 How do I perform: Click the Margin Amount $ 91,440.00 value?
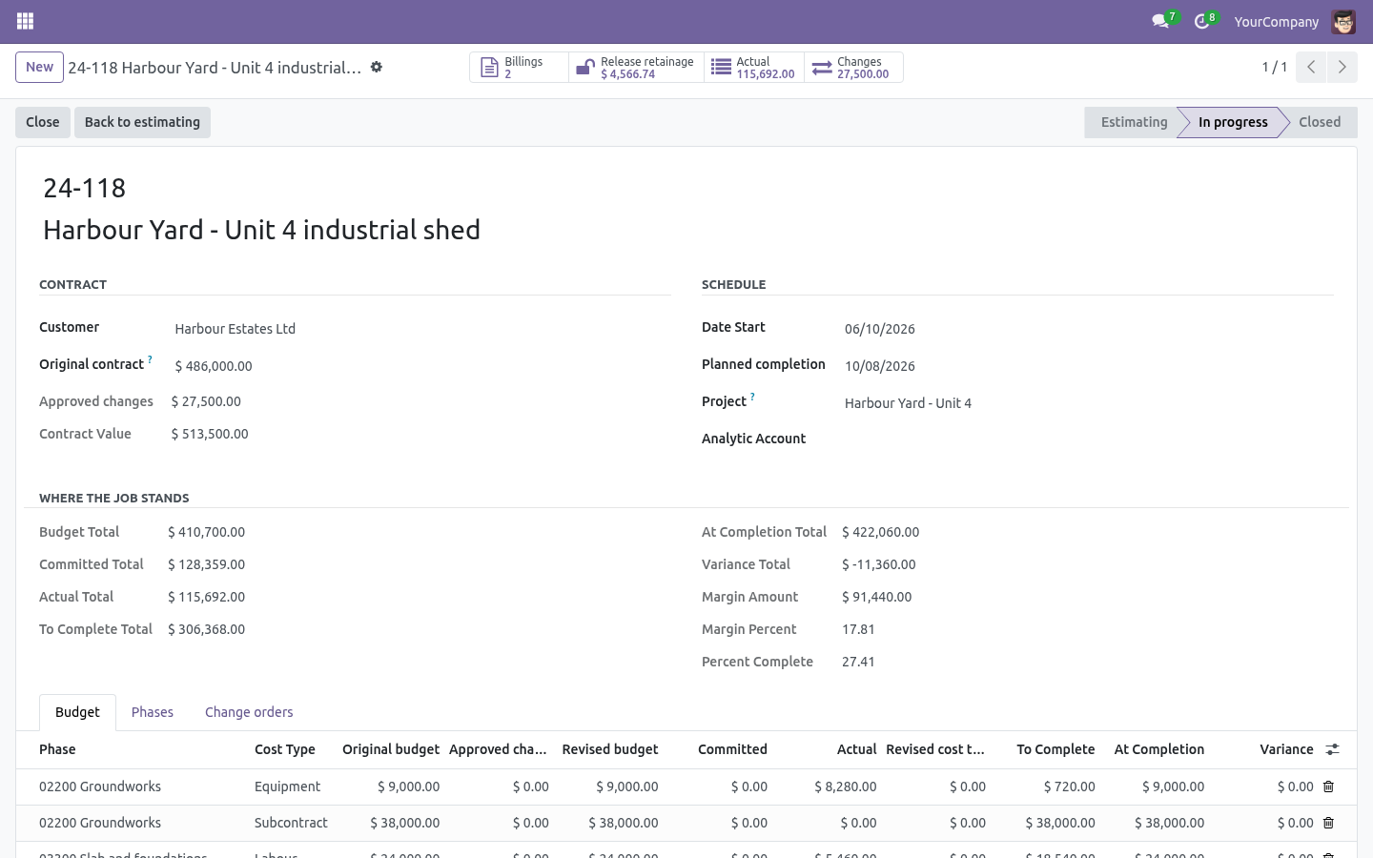pos(876,597)
